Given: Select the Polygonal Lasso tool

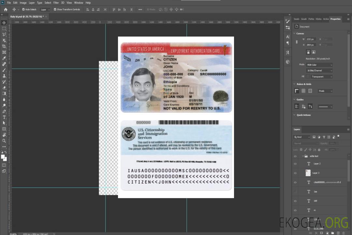Looking at the screenshot, I should tap(4, 34).
